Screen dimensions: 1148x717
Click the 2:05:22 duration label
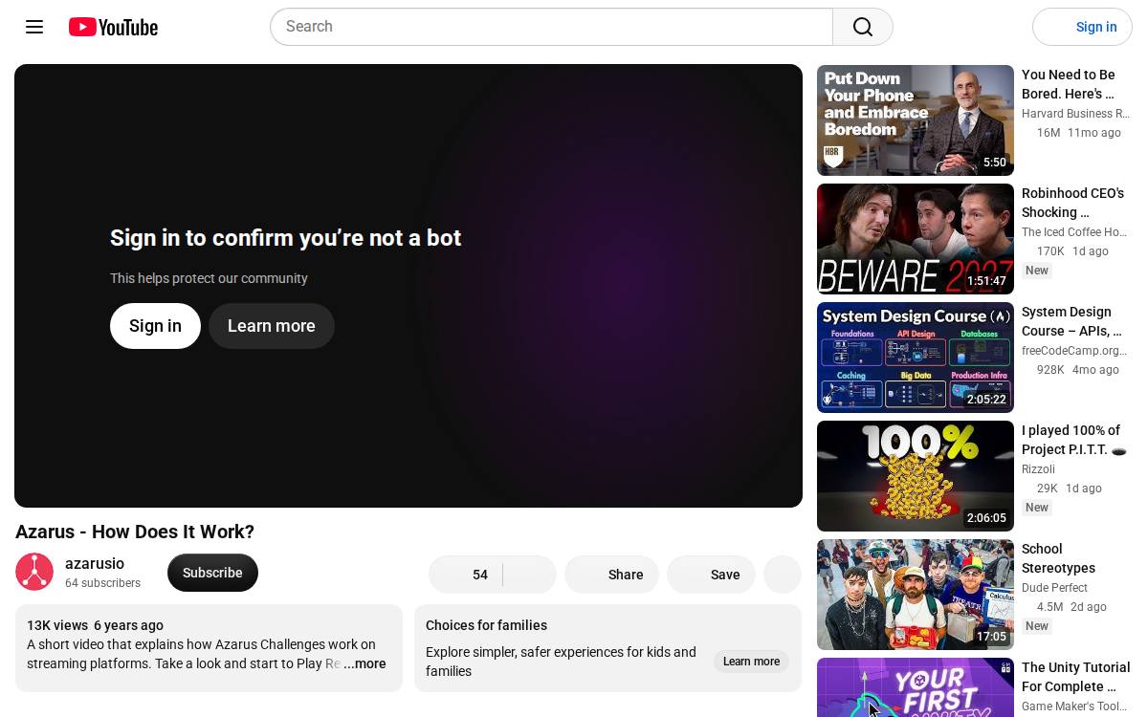tap(986, 400)
